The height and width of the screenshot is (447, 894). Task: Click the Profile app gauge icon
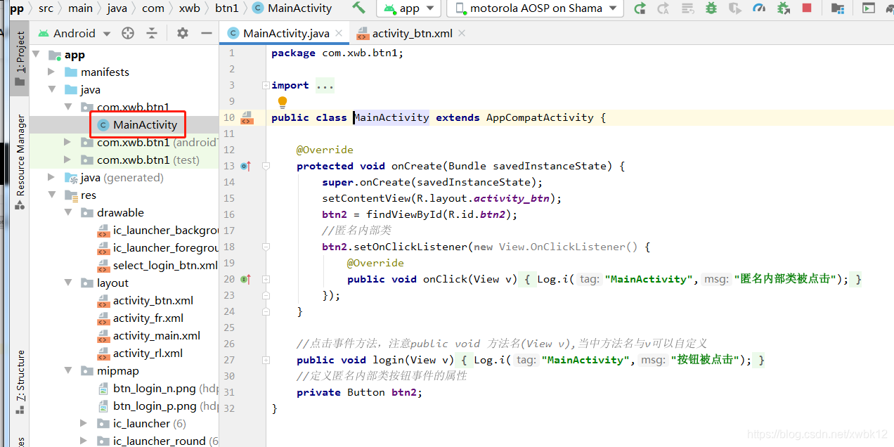point(759,8)
